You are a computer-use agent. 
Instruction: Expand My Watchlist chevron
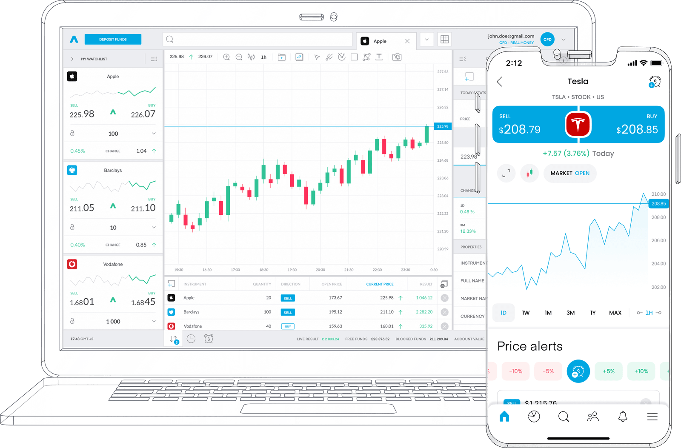tap(72, 59)
